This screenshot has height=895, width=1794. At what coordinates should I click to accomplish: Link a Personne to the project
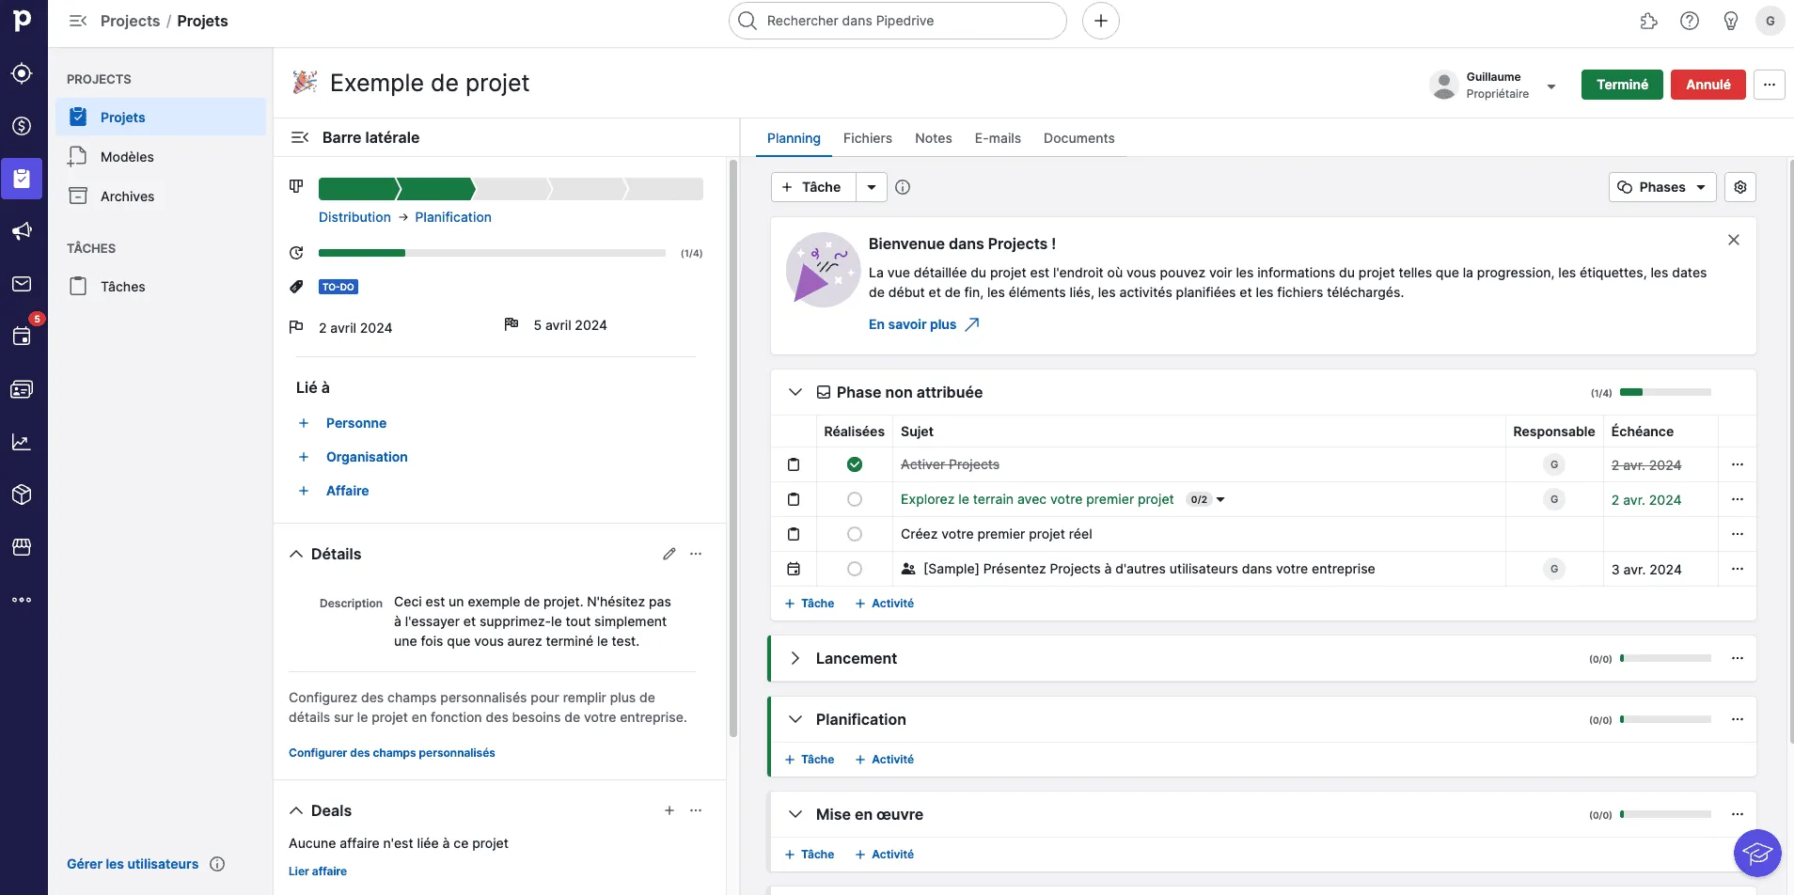(356, 423)
